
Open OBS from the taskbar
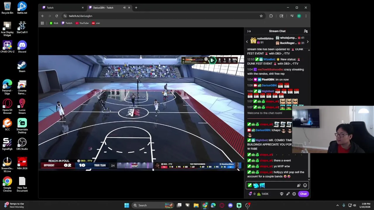[247, 205]
